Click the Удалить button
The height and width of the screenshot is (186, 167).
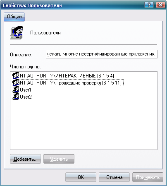tap(59, 159)
